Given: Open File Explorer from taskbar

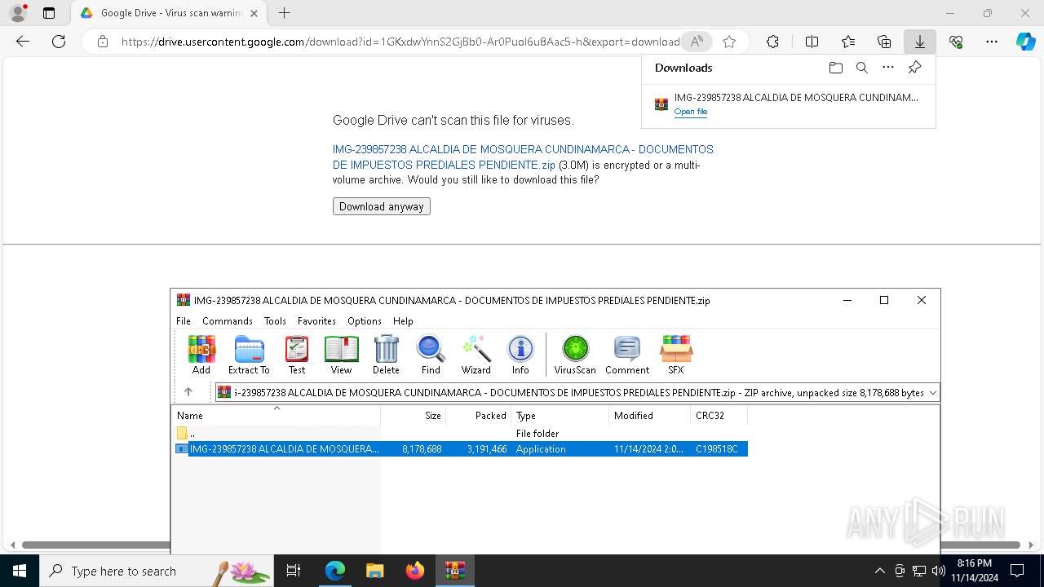Looking at the screenshot, I should pos(374,571).
